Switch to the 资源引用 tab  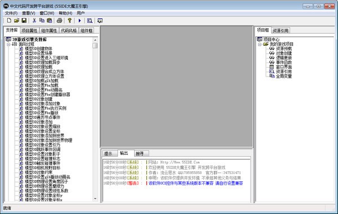tap(281, 30)
